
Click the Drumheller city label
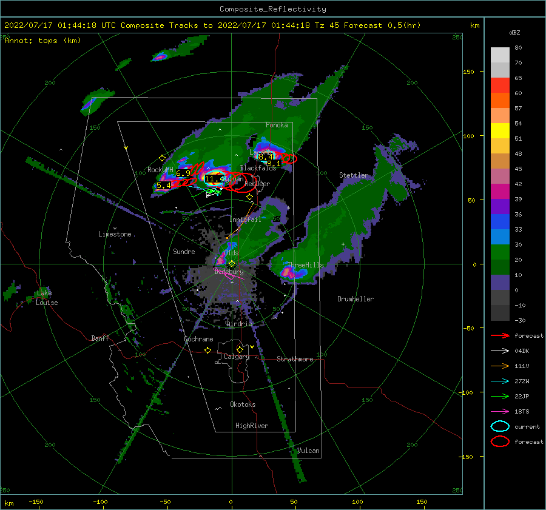pos(356,299)
